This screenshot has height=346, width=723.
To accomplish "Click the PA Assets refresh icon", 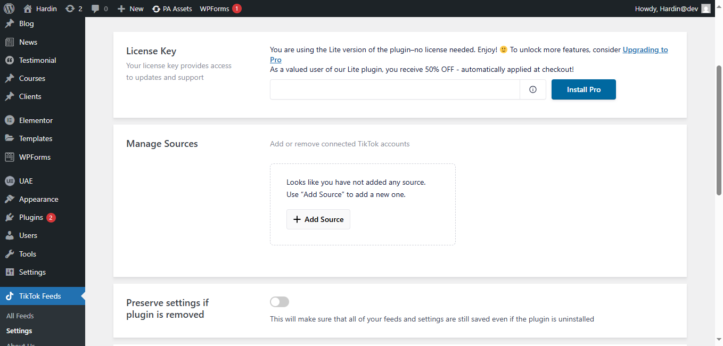I will (x=156, y=9).
